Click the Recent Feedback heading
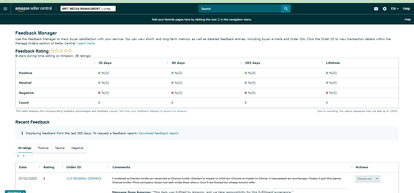Image resolution: width=414 pixels, height=193 pixels. [32, 122]
